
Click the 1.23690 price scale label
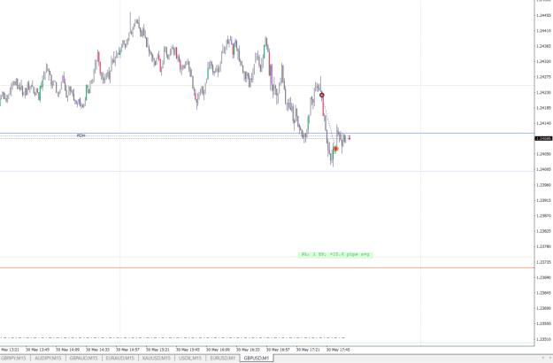tap(543, 277)
